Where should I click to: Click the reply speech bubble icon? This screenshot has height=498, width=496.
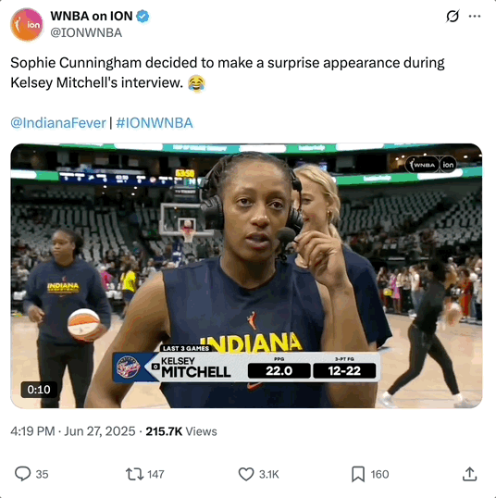coord(22,474)
